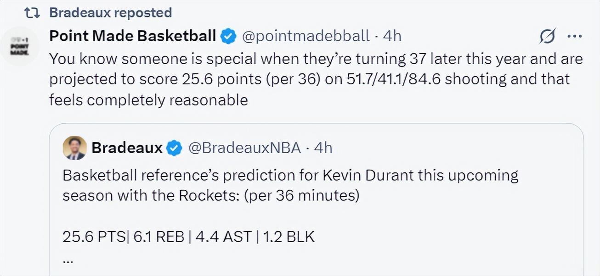Click the 4h timestamp beside @pointmadebball
This screenshot has width=600, height=276.
point(392,36)
